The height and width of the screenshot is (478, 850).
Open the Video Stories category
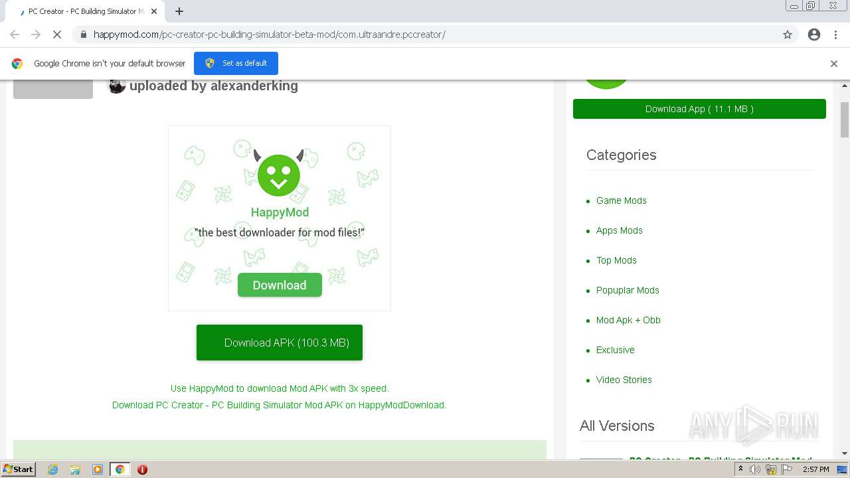click(x=624, y=380)
